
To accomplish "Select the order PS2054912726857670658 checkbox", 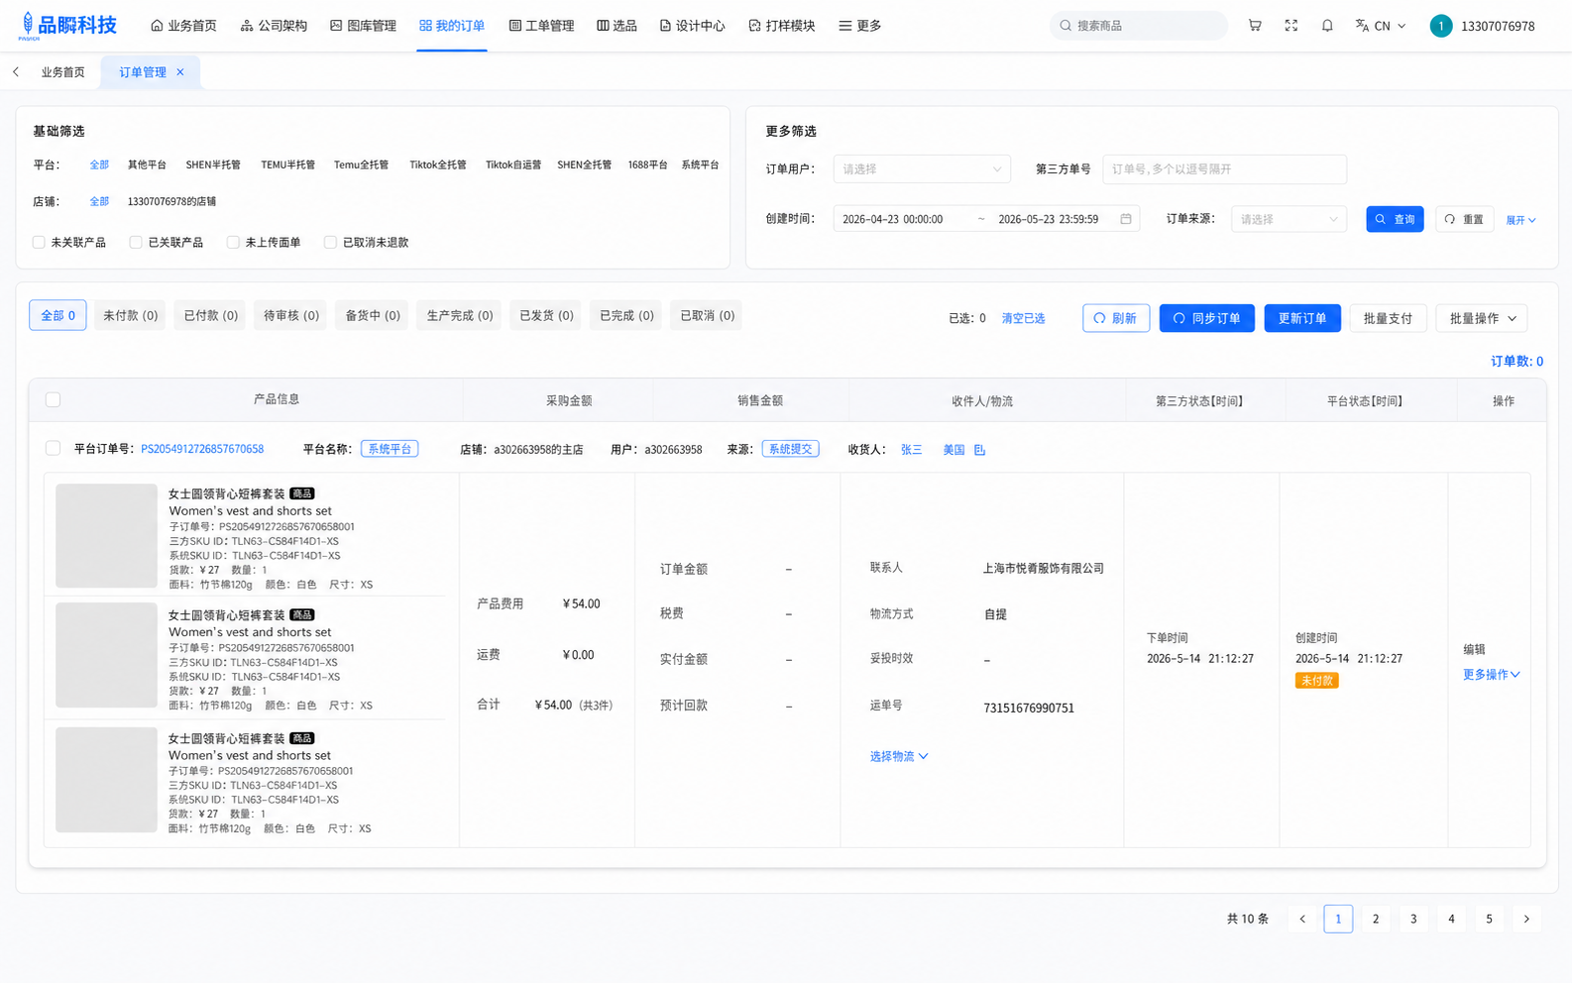I will click(54, 449).
